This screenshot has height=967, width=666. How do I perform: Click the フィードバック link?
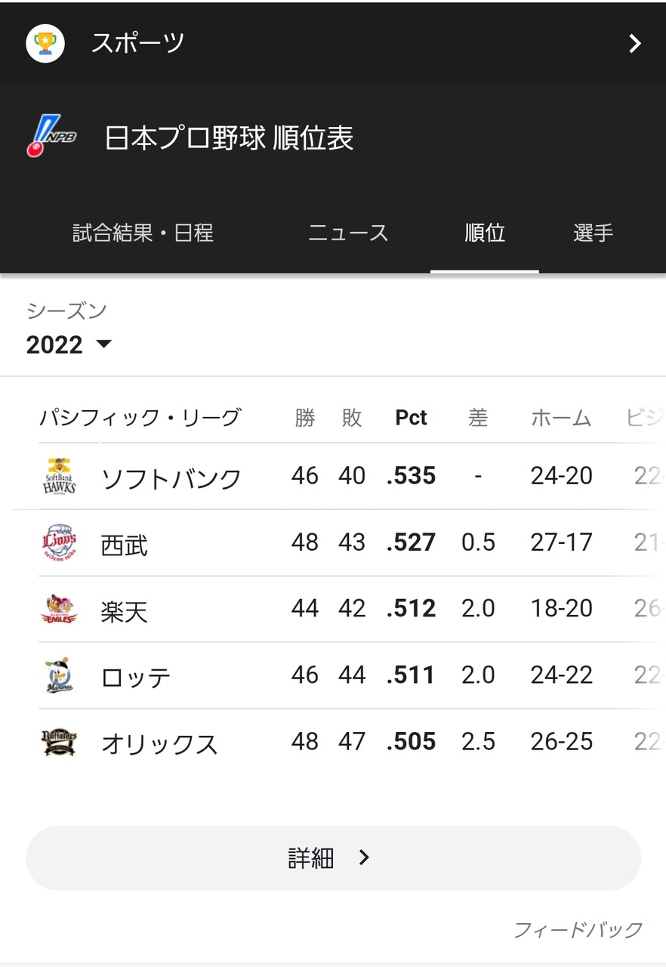click(578, 929)
